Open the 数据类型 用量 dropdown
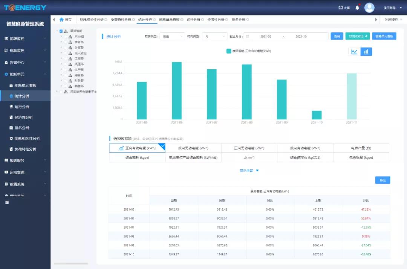The height and width of the screenshot is (269, 407). [x=172, y=37]
